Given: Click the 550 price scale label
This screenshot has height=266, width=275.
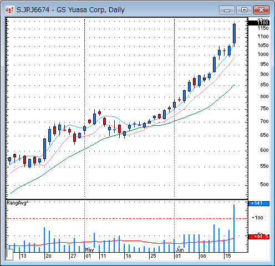Looking at the screenshot, I should pyautogui.click(x=264, y=166).
